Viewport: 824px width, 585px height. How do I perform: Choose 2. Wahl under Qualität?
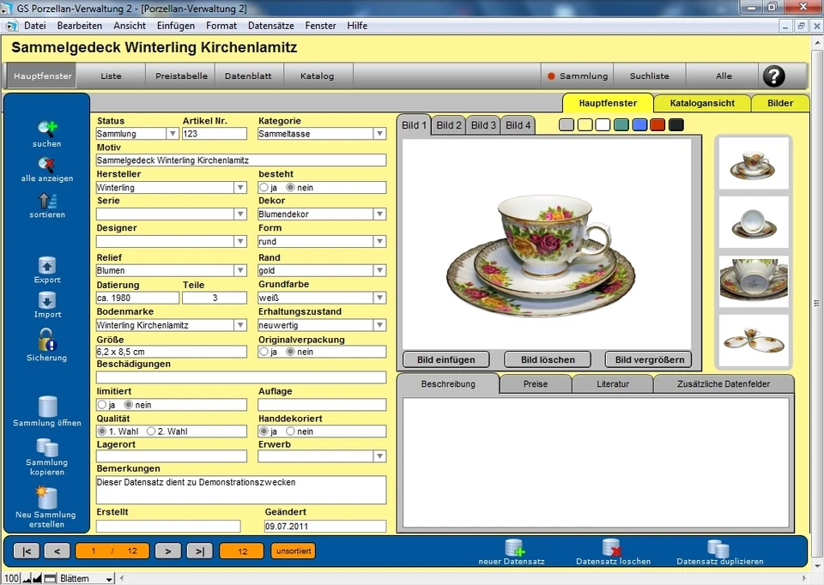tap(150, 431)
